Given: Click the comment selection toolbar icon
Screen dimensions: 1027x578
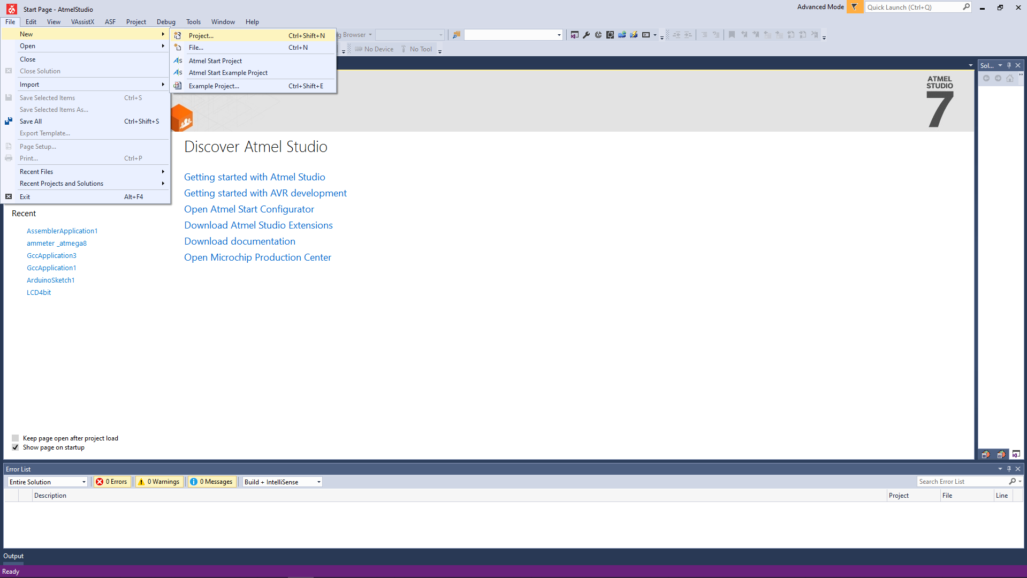Looking at the screenshot, I should [704, 35].
